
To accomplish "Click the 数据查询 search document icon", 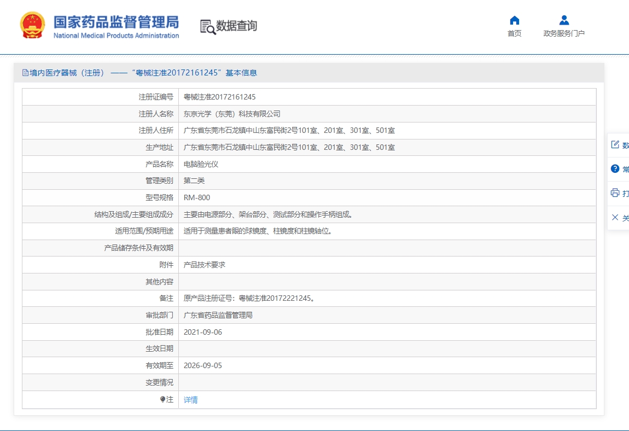I will [208, 27].
